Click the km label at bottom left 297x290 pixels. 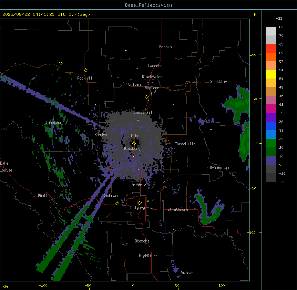point(5,286)
